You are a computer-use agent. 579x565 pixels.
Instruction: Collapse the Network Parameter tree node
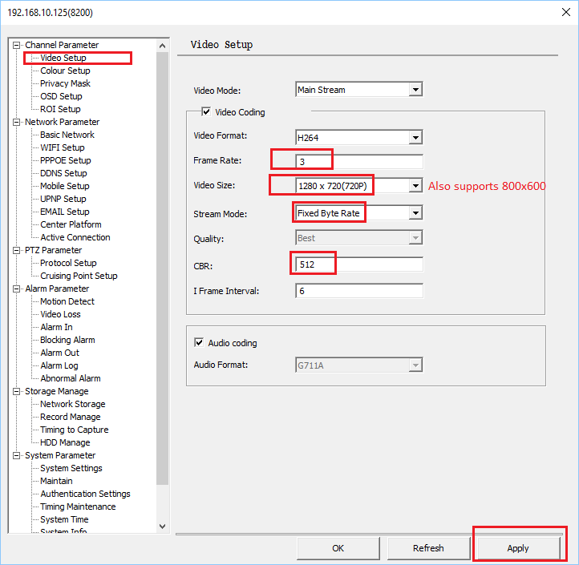click(16, 123)
